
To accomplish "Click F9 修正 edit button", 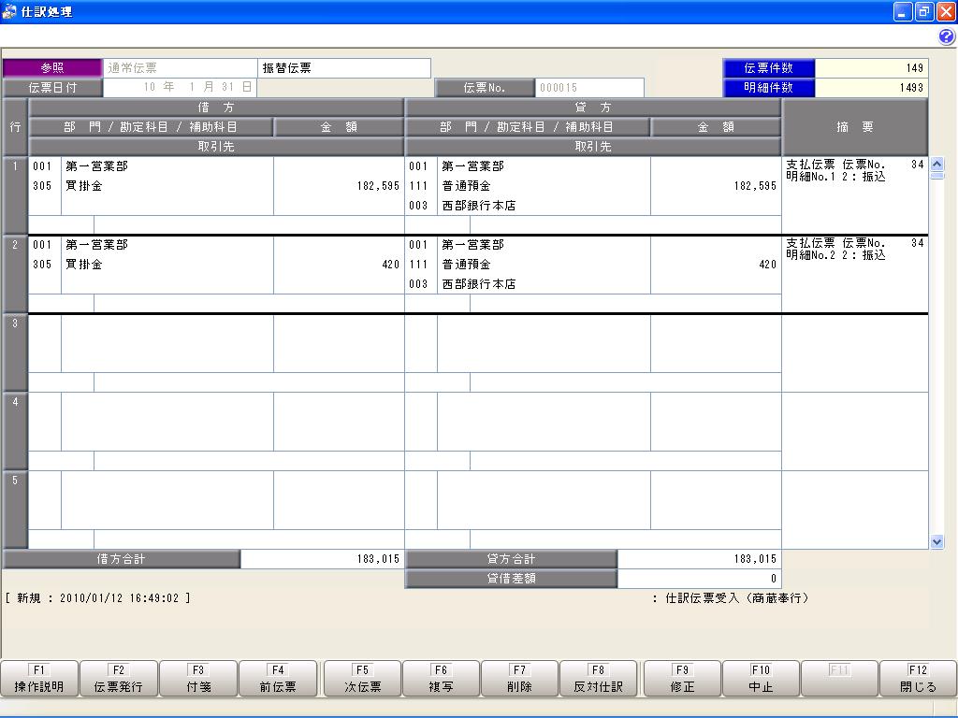I will [682, 679].
